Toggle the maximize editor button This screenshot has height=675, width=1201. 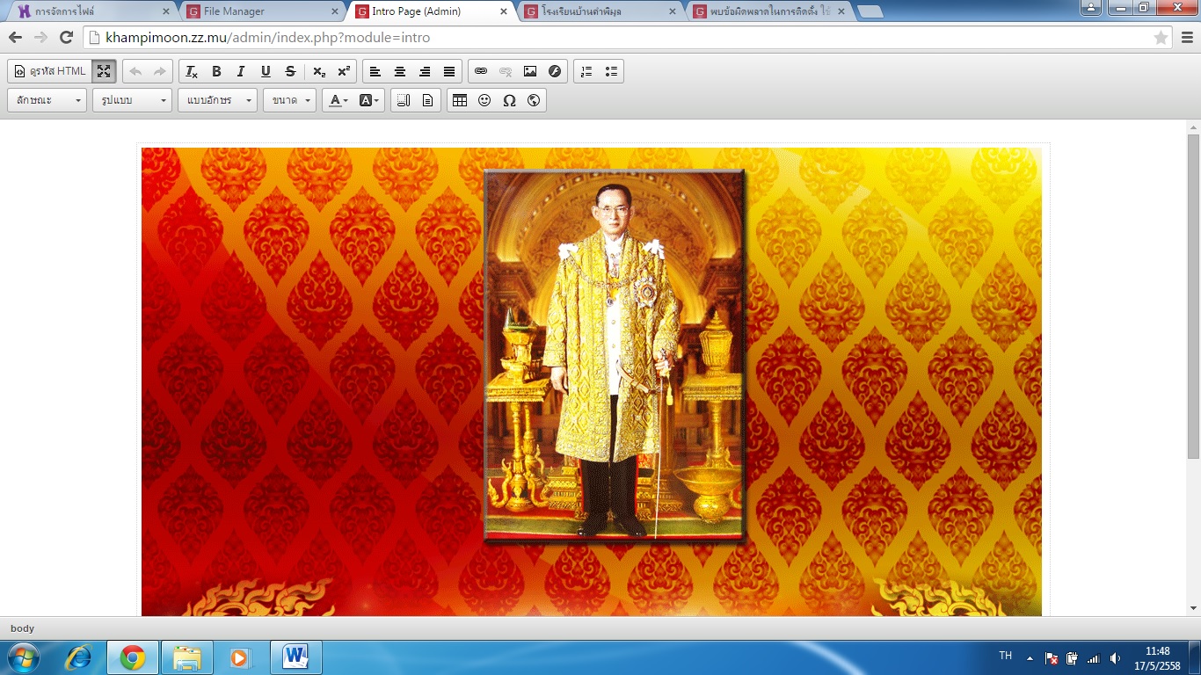click(x=104, y=71)
